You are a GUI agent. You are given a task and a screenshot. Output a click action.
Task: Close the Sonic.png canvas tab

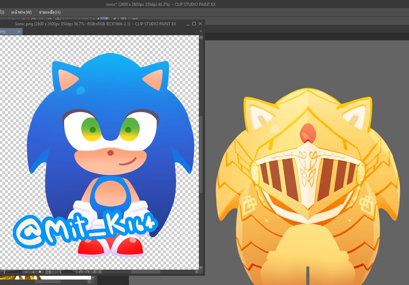tap(19, 31)
